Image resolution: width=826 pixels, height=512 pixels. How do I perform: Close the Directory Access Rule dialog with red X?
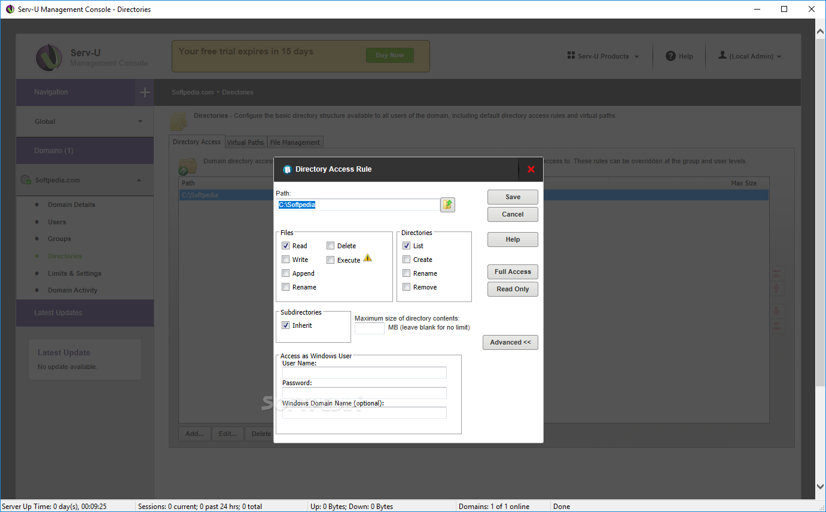(531, 169)
